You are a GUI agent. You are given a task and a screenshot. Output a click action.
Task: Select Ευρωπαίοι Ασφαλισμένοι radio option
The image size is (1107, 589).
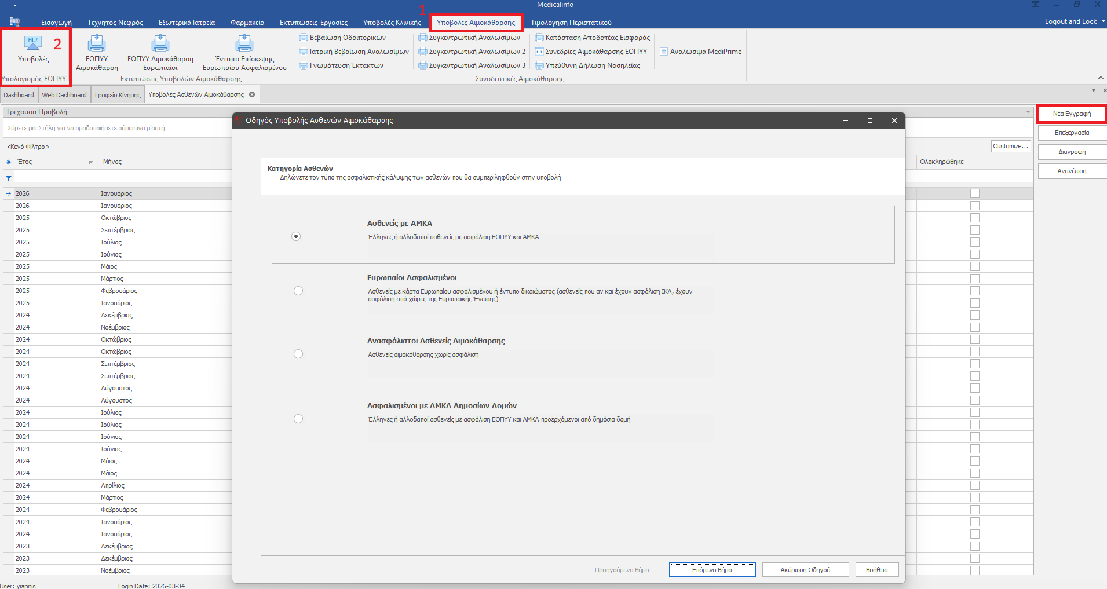coord(298,291)
